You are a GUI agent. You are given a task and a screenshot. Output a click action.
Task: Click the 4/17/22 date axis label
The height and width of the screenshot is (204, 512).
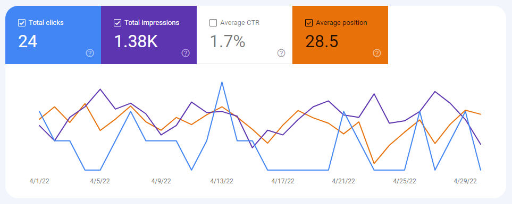(283, 181)
